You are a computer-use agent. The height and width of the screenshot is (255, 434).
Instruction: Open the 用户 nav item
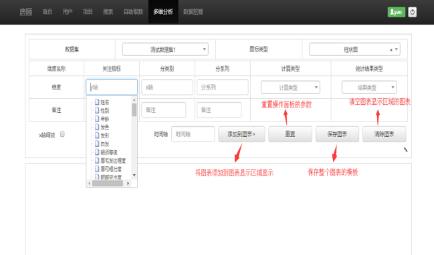point(68,12)
